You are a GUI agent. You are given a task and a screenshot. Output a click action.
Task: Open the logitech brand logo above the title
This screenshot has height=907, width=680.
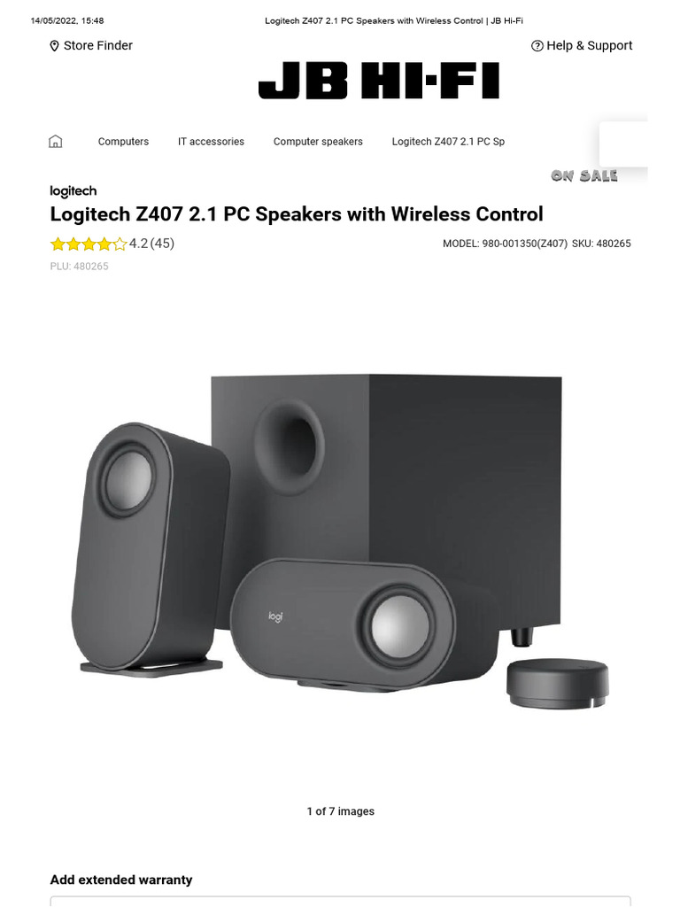(x=73, y=191)
